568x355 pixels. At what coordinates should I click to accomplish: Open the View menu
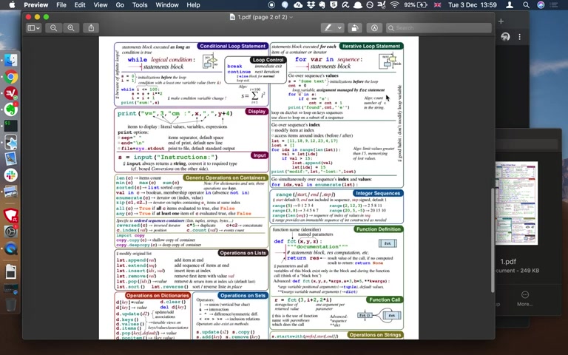pyautogui.click(x=101, y=4)
